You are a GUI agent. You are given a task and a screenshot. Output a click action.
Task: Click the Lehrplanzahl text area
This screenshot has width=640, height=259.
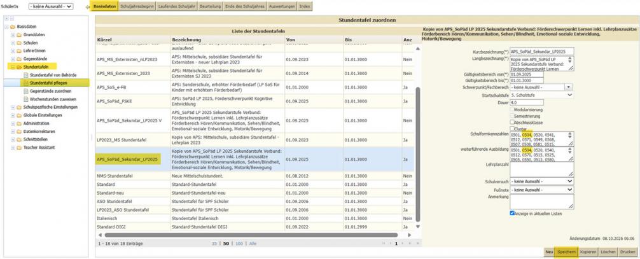click(x=541, y=169)
